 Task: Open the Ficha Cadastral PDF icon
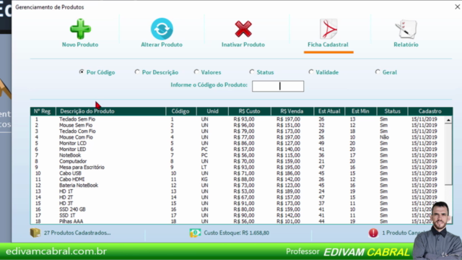click(328, 29)
